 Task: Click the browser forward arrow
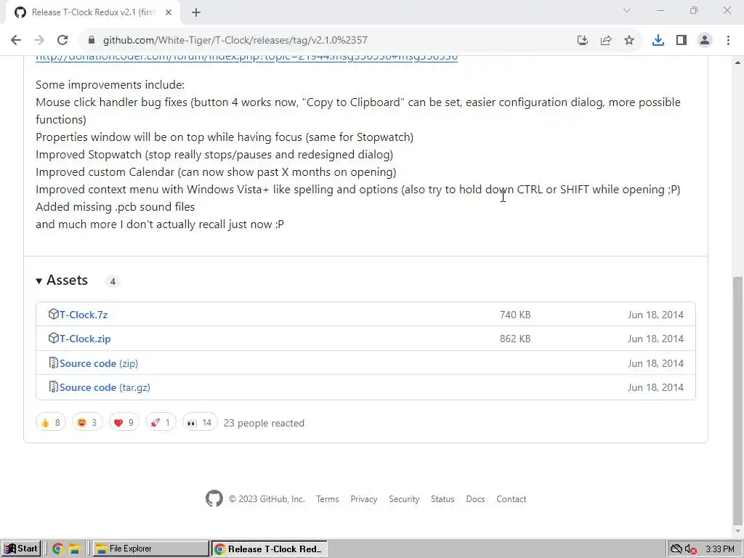(39, 41)
